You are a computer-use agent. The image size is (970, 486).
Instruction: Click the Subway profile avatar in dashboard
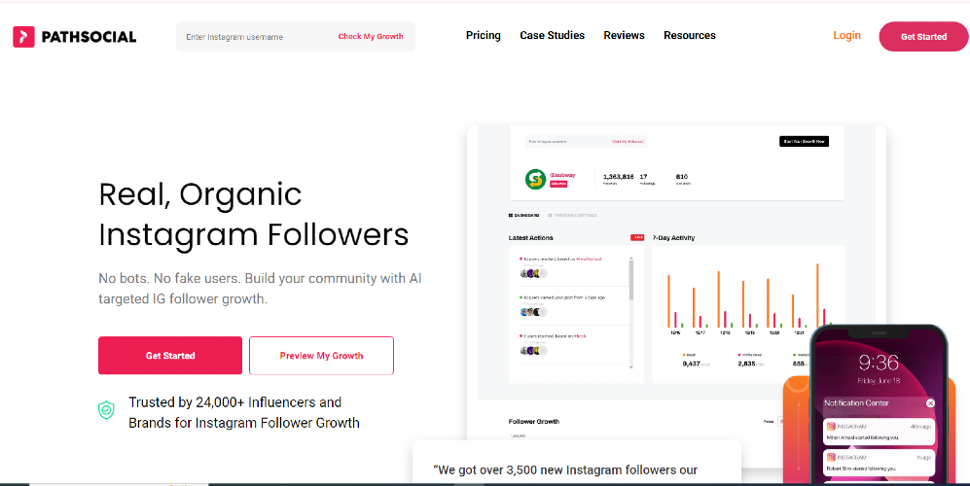[x=535, y=179]
